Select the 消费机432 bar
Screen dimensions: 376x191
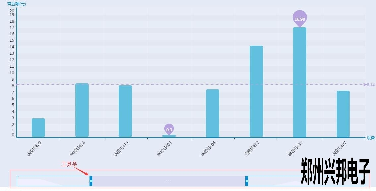(x=256, y=91)
